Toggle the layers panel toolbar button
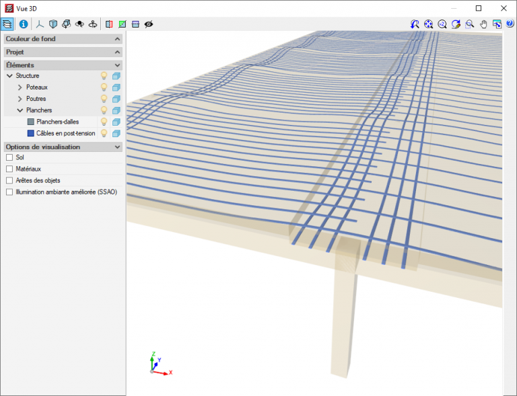Screen dimensions: 517x396 coord(8,24)
